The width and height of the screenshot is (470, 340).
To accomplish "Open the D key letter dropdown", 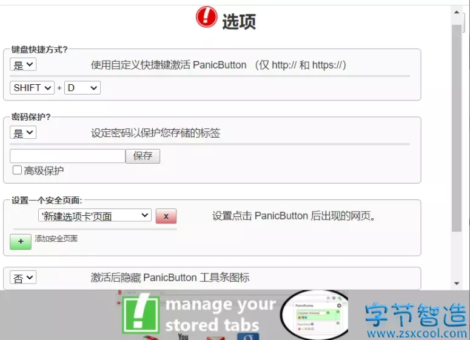I will tap(82, 88).
